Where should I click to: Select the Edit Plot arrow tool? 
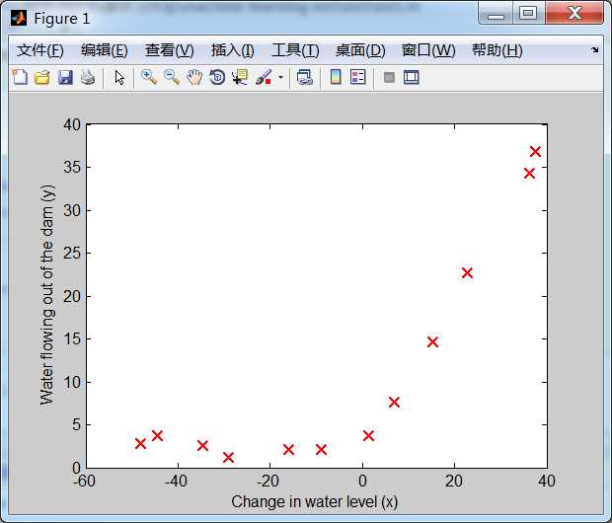click(119, 77)
